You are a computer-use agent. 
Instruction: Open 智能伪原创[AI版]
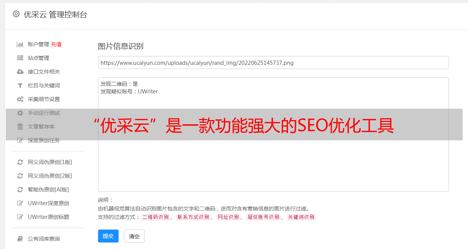tap(48, 190)
